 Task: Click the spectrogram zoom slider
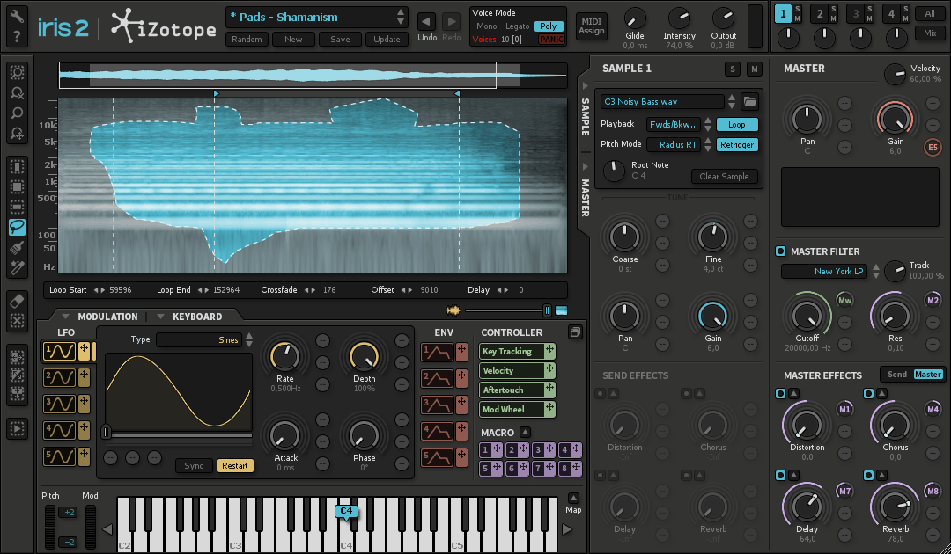pos(505,310)
